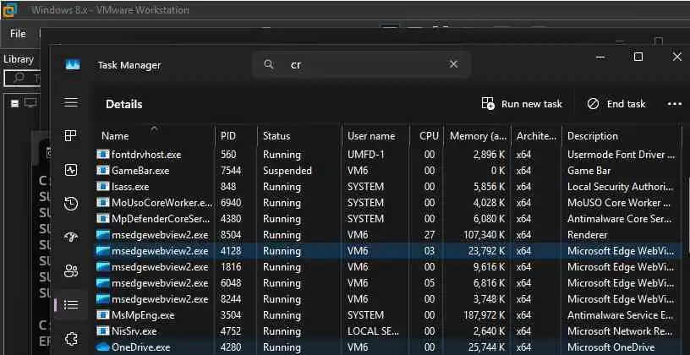Click the LOCAL SE... user name cell
This screenshot has height=355, width=690.
pyautogui.click(x=373, y=330)
